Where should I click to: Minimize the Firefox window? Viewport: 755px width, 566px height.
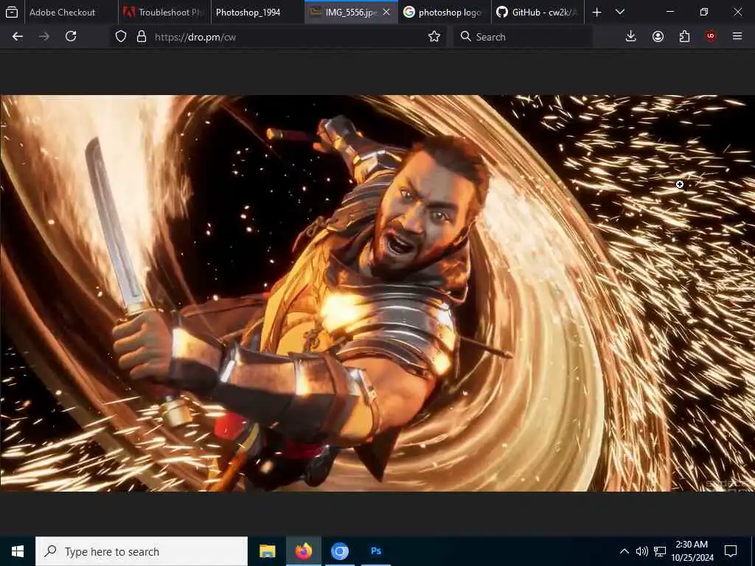tap(669, 12)
